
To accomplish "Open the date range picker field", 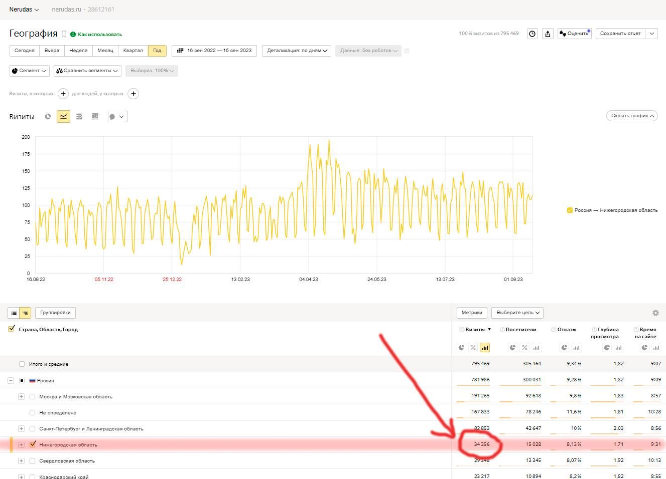I will coord(214,51).
